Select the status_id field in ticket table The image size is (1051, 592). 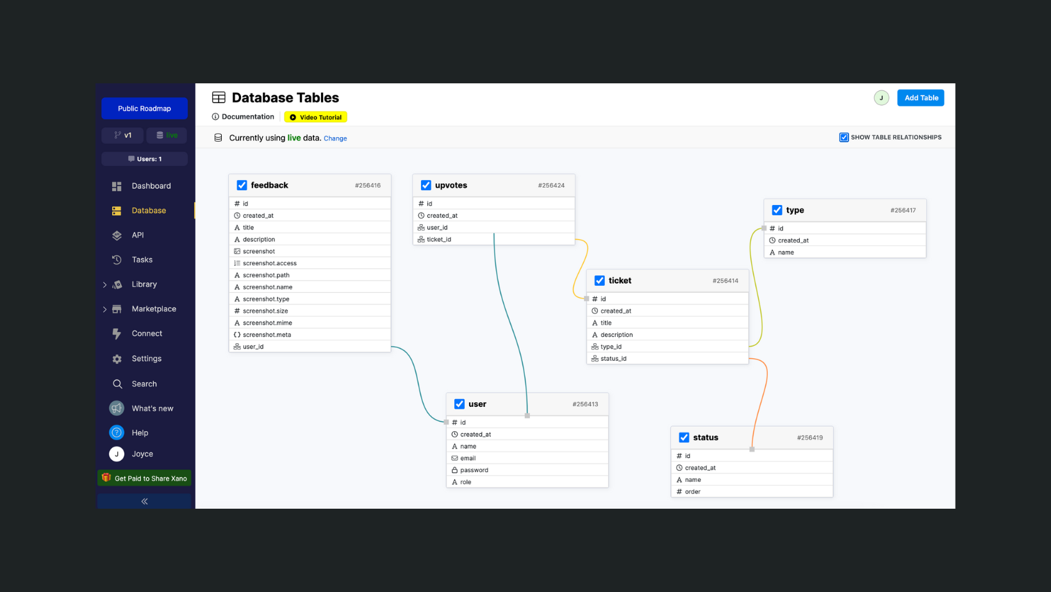(667, 359)
